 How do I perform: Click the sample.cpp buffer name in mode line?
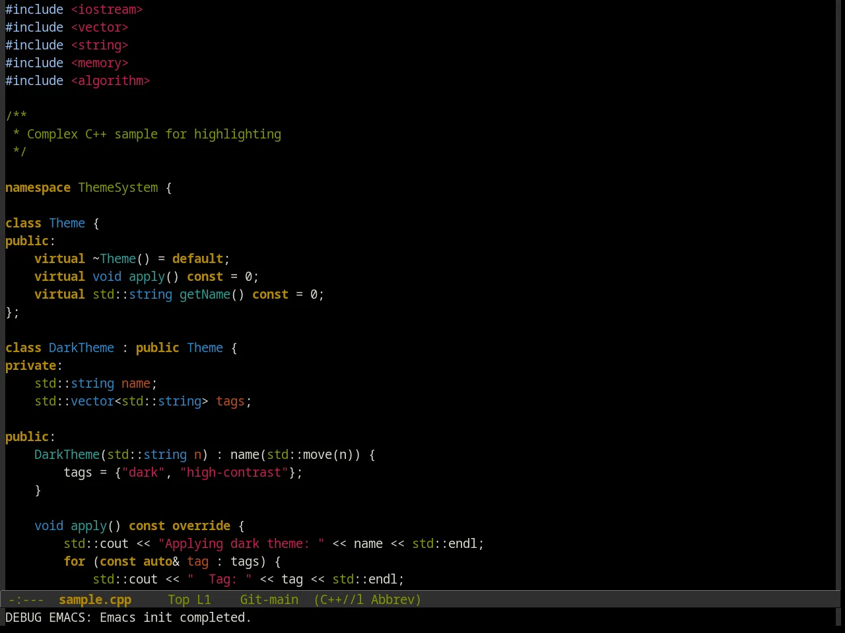pos(95,599)
